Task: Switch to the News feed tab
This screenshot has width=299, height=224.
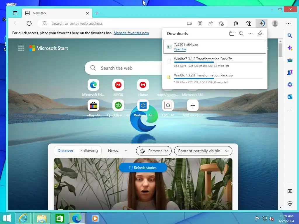Action: pos(113,151)
